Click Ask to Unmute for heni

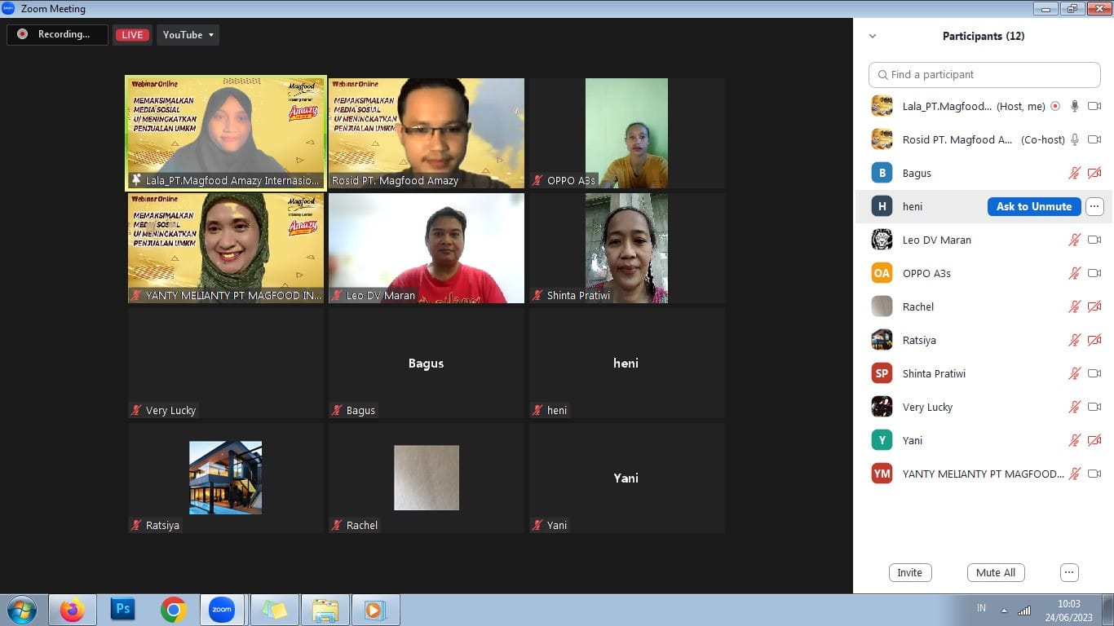1034,206
